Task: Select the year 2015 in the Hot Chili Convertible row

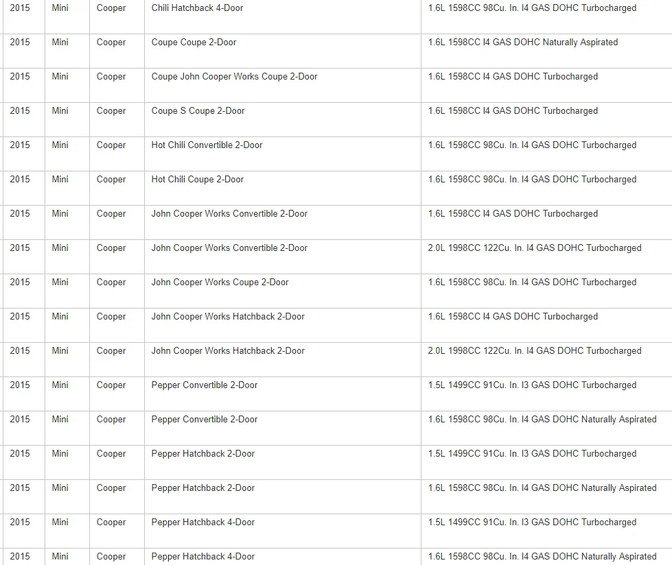Action: (20, 145)
